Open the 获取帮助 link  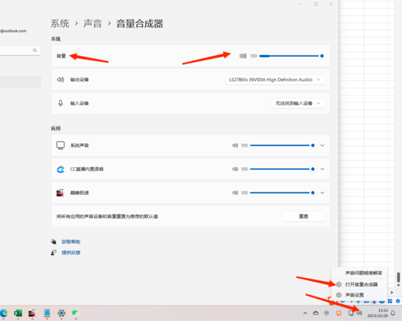71,242
